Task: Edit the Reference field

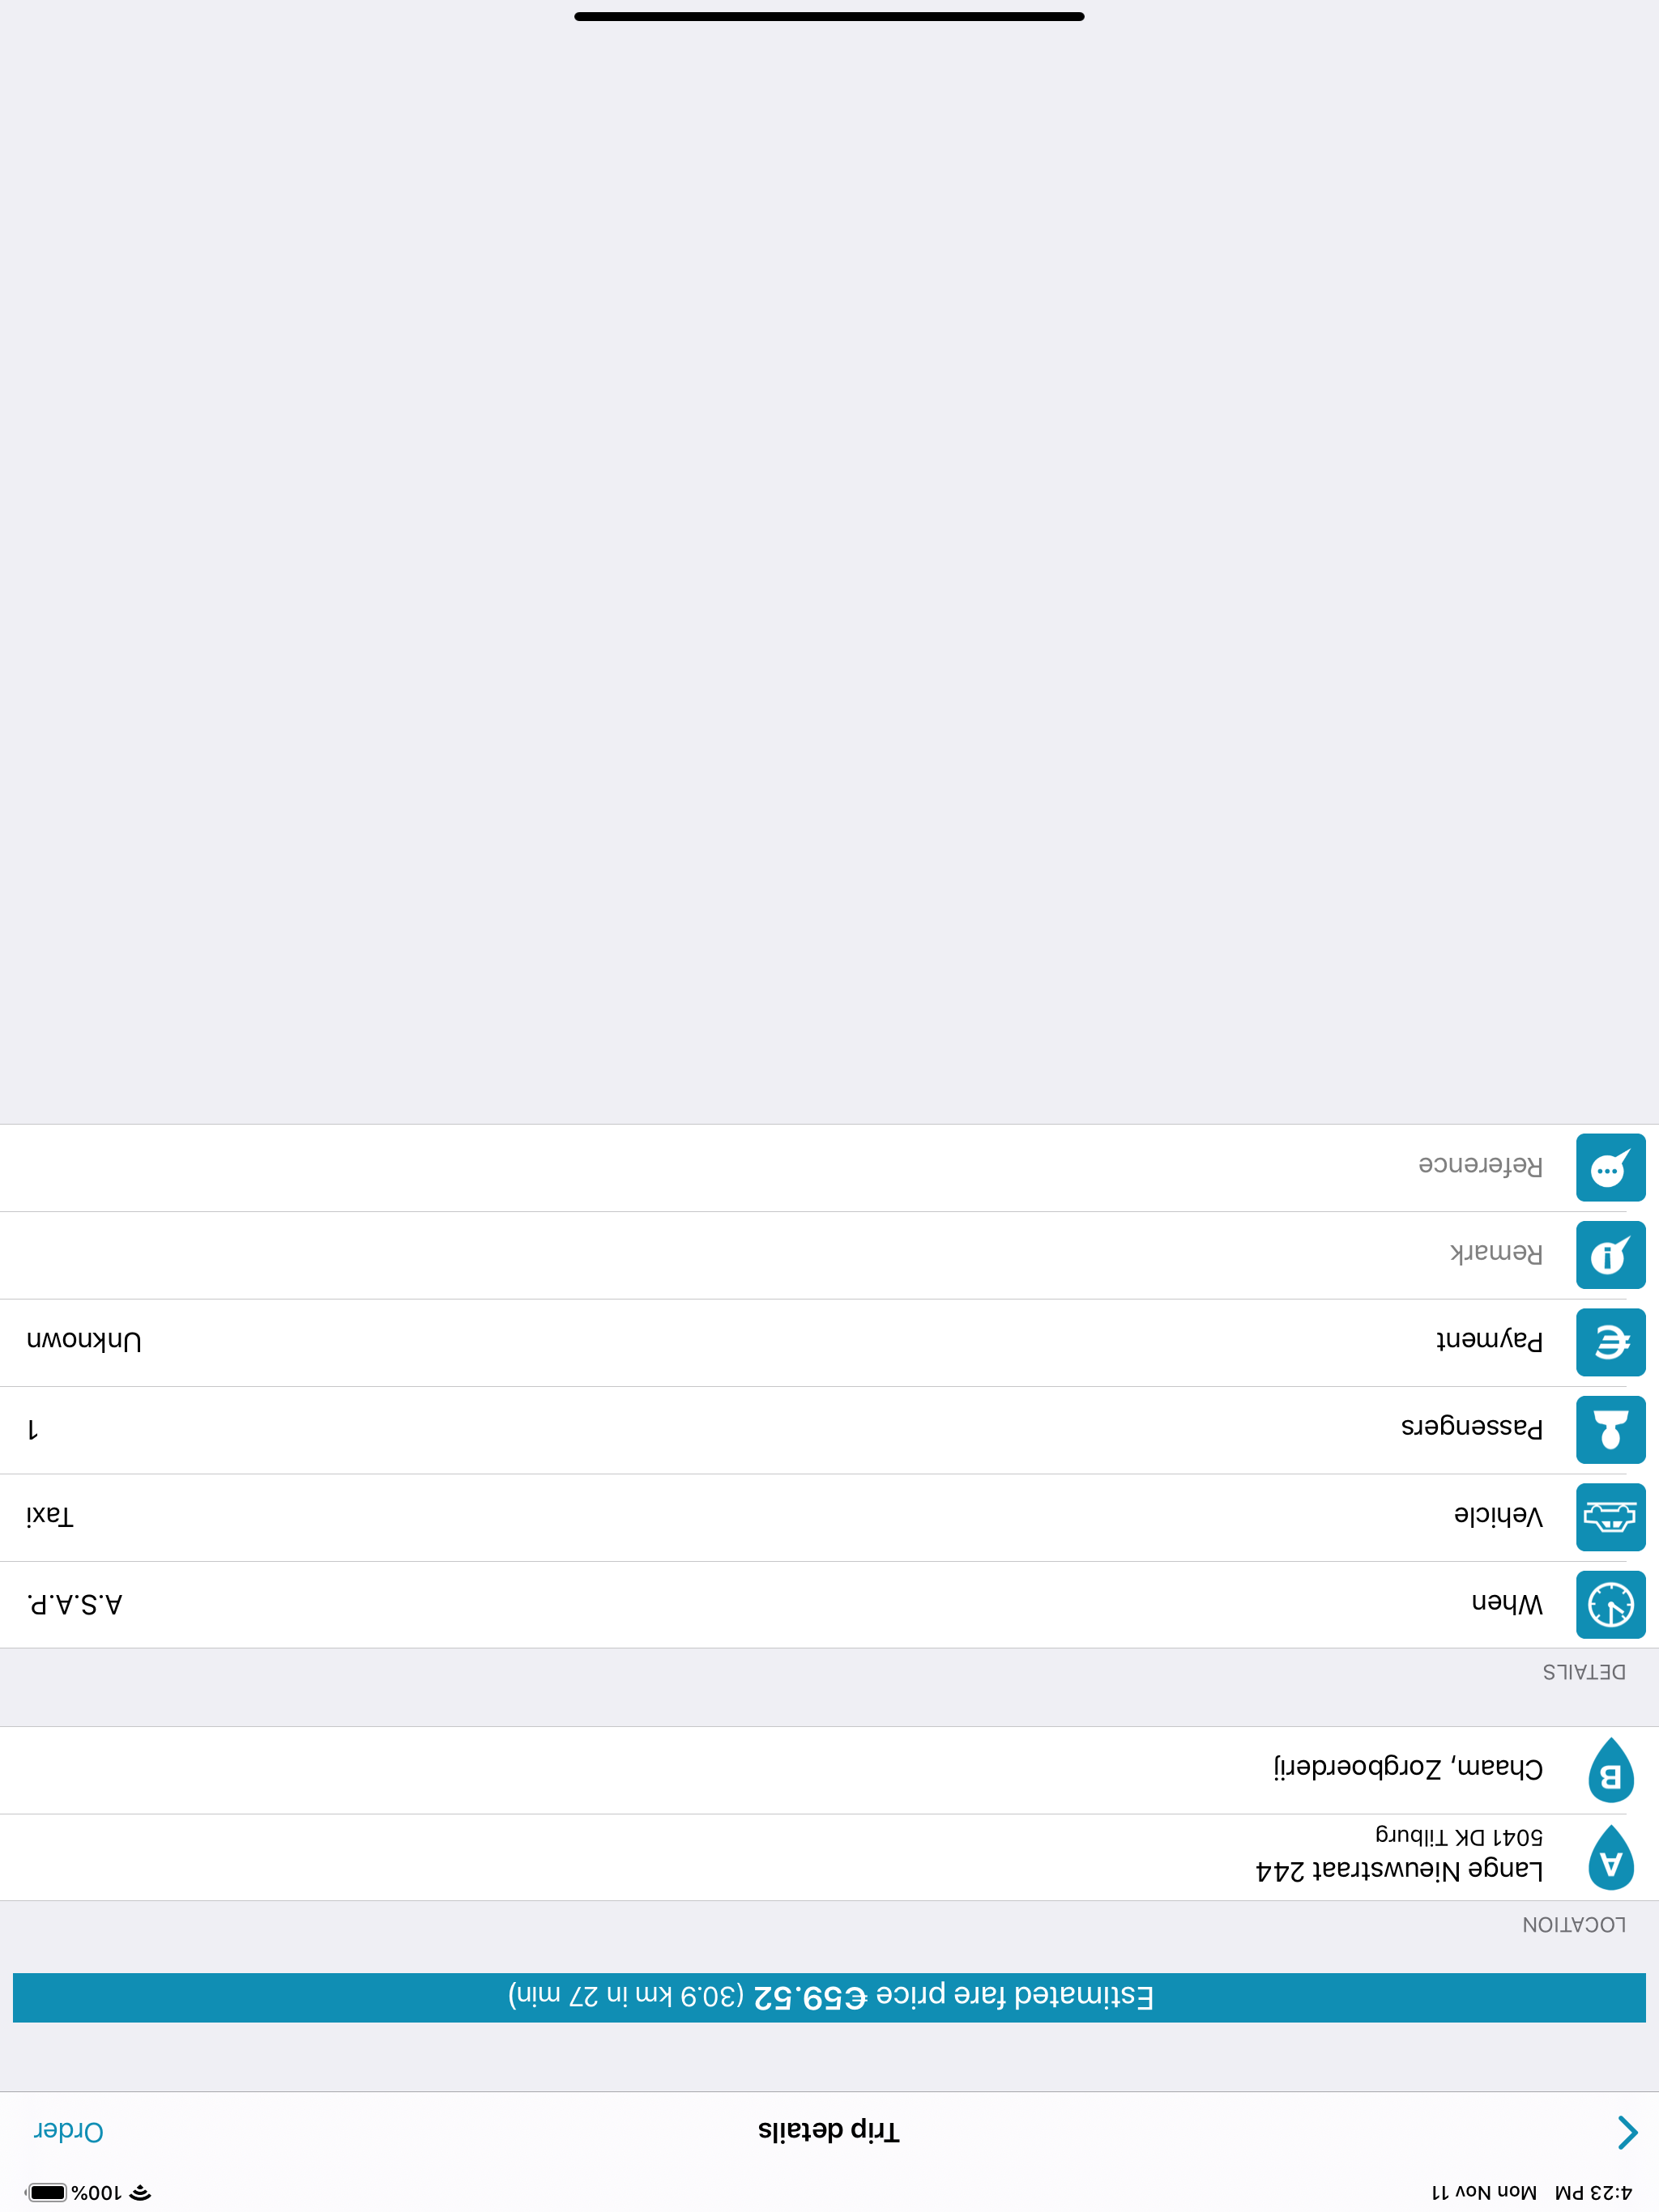Action: pos(829,1167)
